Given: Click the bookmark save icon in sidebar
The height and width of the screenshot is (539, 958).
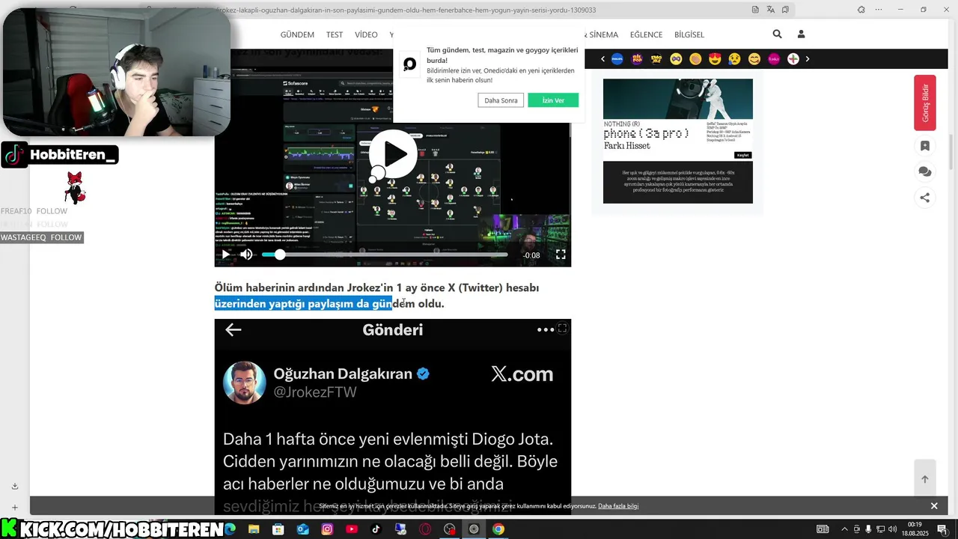Looking at the screenshot, I should pyautogui.click(x=925, y=146).
